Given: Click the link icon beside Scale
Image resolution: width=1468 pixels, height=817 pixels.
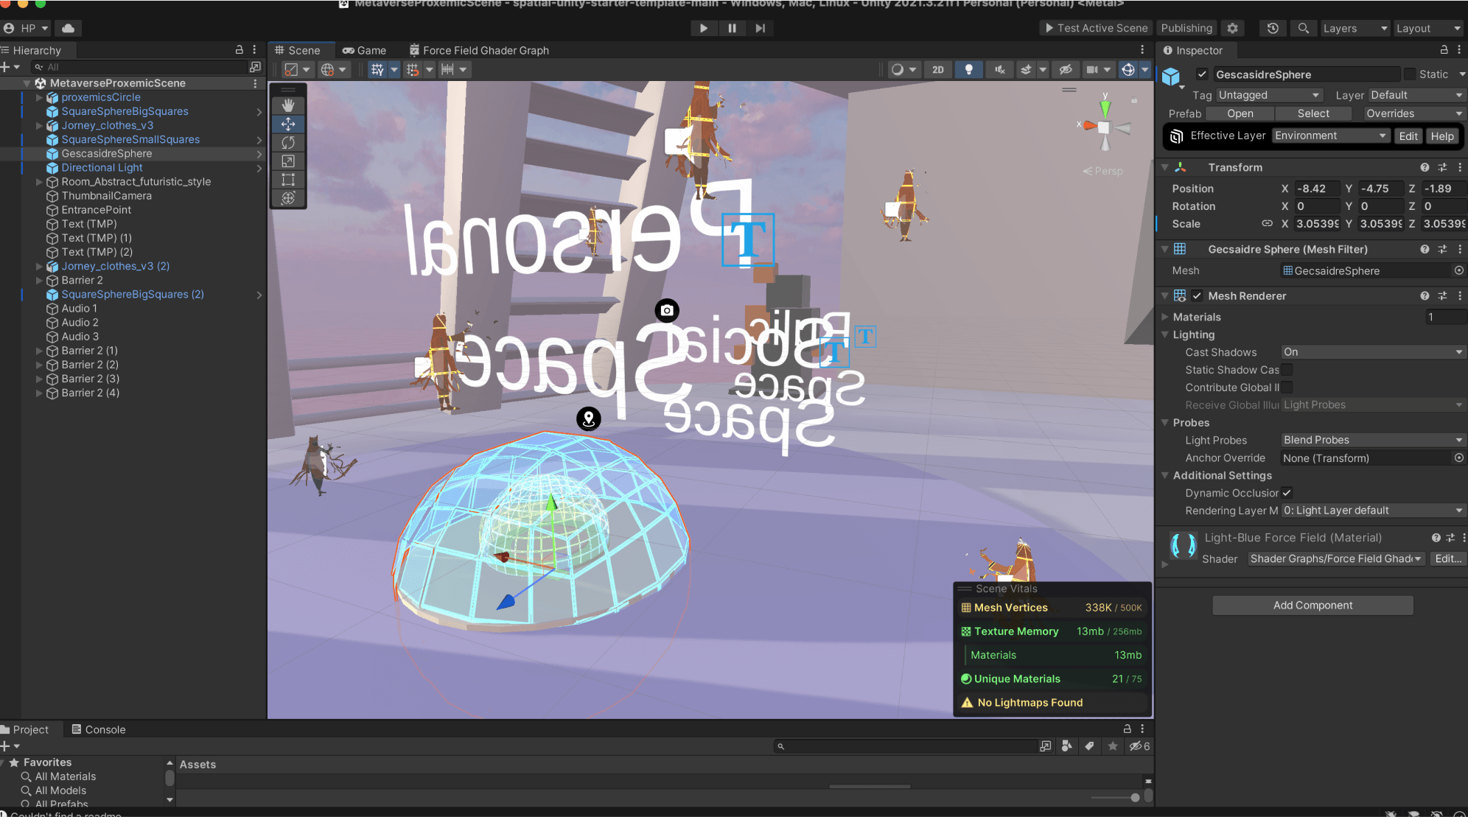Looking at the screenshot, I should coord(1267,223).
